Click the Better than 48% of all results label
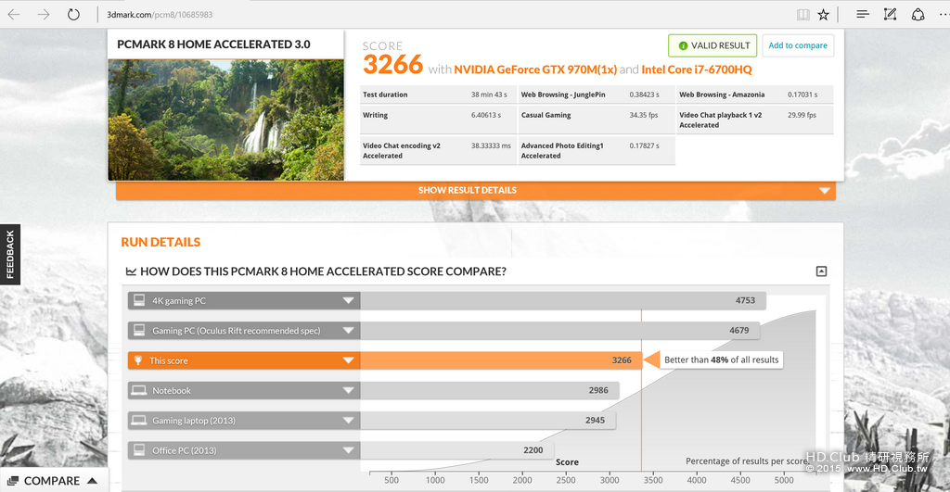The image size is (950, 492). pyautogui.click(x=721, y=360)
